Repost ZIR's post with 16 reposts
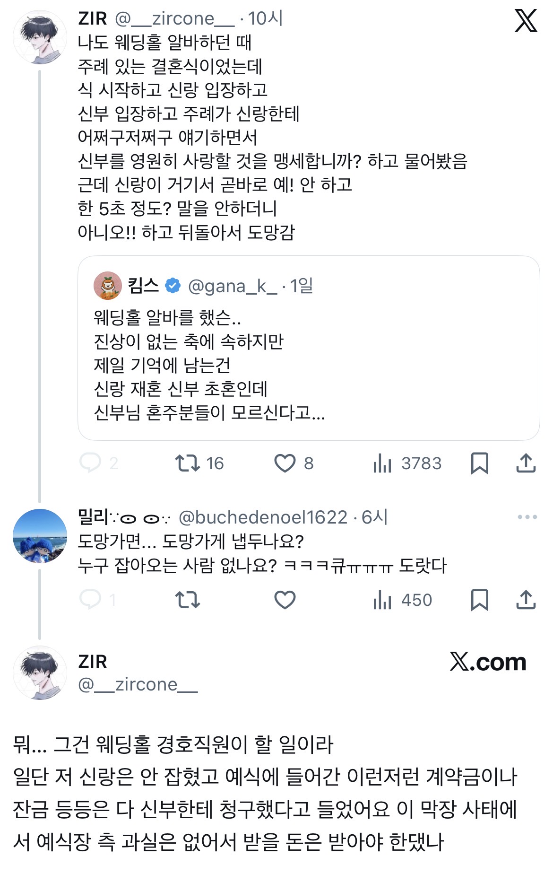Viewport: 553px width, 874px height. [188, 463]
